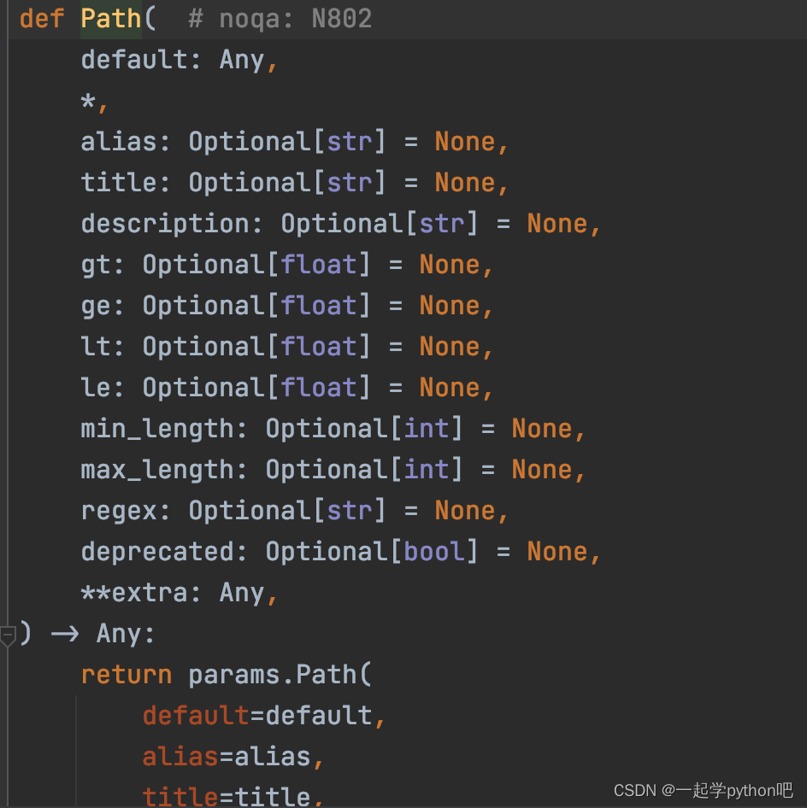Click 'params.Path(' call

coord(280,675)
